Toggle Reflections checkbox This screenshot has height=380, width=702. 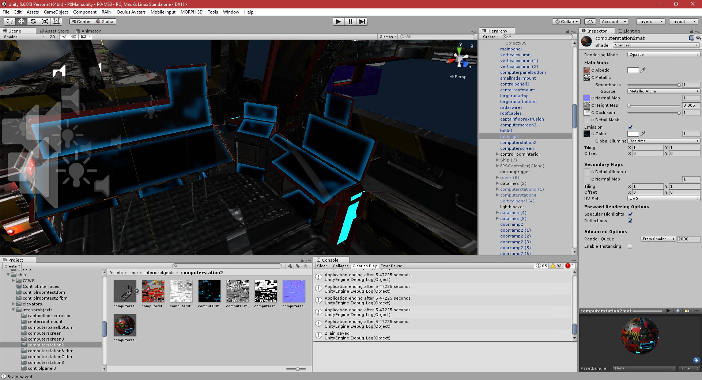[x=630, y=221]
